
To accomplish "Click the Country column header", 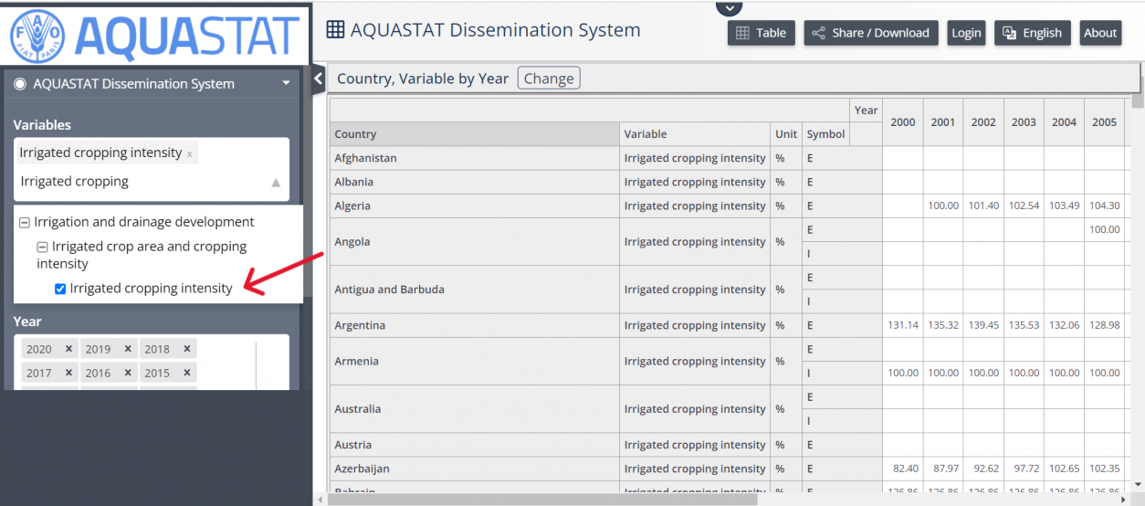I will pos(475,134).
